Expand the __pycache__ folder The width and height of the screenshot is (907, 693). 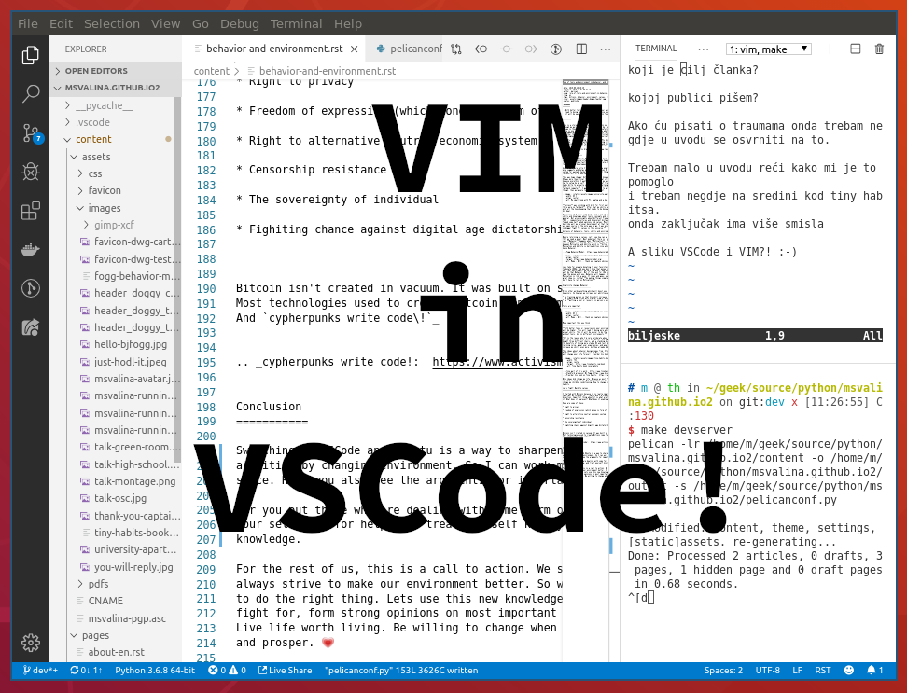[116, 105]
